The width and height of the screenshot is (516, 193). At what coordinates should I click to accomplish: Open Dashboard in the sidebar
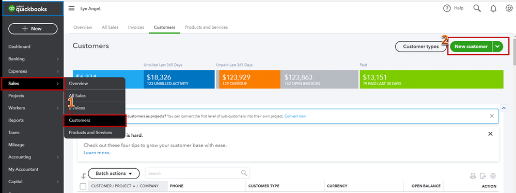20,46
